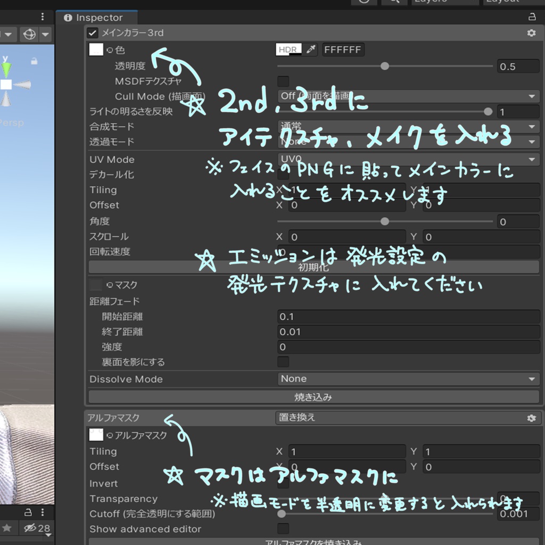Edit alpha mask Tiling X field
545x545 pixels.
(x=347, y=451)
